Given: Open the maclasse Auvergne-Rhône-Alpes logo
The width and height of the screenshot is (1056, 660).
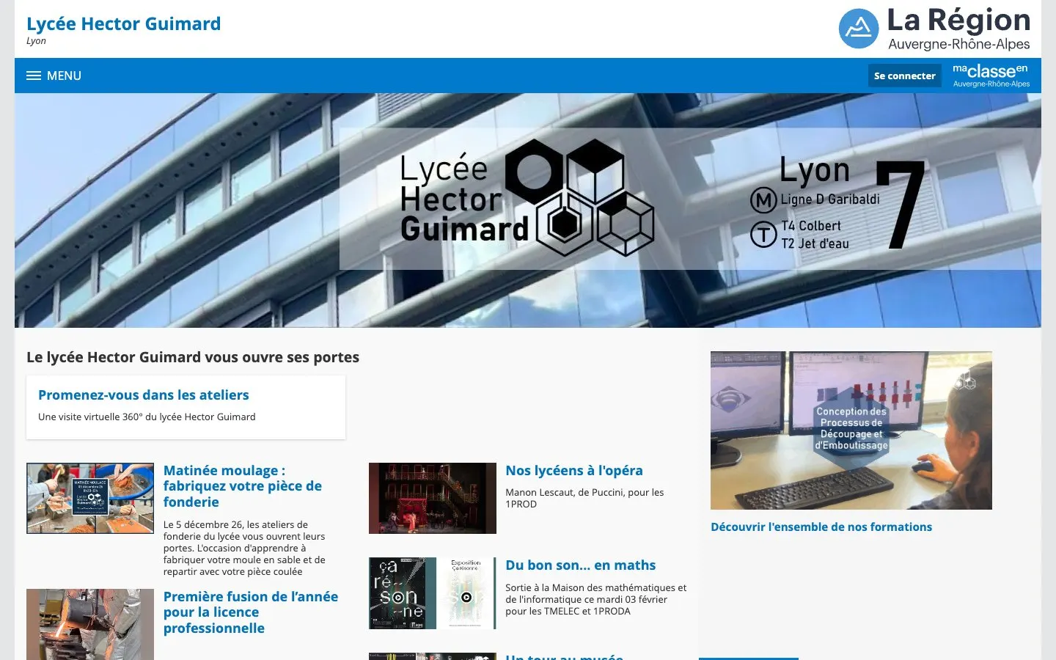Looking at the screenshot, I should click(991, 76).
